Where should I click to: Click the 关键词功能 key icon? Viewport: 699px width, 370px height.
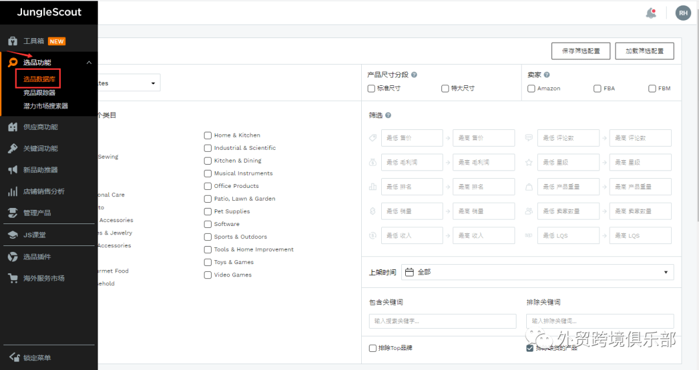coord(12,149)
